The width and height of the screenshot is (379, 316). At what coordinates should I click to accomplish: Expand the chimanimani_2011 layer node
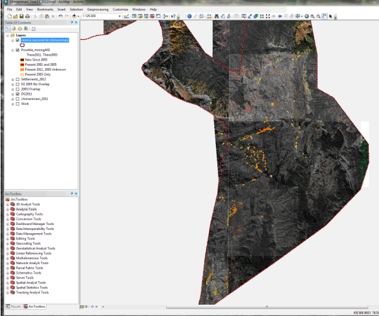pos(13,99)
